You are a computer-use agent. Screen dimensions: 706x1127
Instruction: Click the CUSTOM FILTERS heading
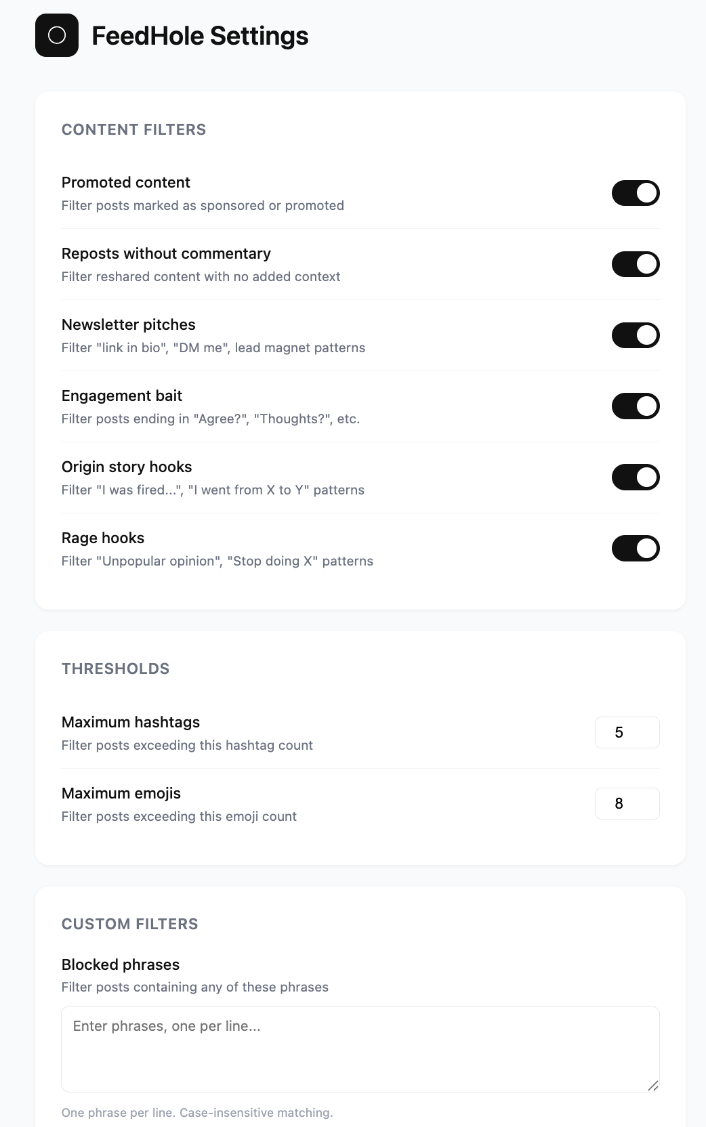(129, 924)
